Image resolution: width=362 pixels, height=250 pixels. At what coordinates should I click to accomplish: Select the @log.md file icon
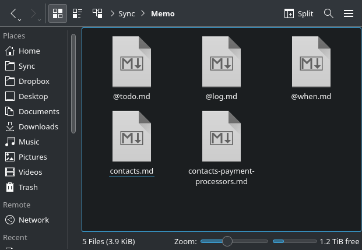click(221, 62)
